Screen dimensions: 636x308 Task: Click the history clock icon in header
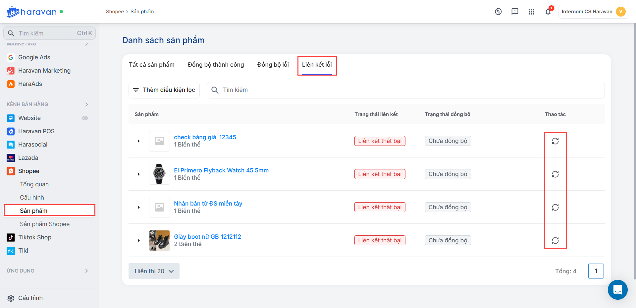coord(498,12)
